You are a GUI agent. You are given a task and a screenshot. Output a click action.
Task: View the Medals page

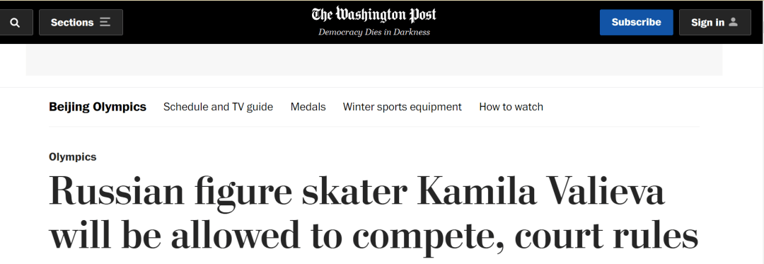coord(308,107)
